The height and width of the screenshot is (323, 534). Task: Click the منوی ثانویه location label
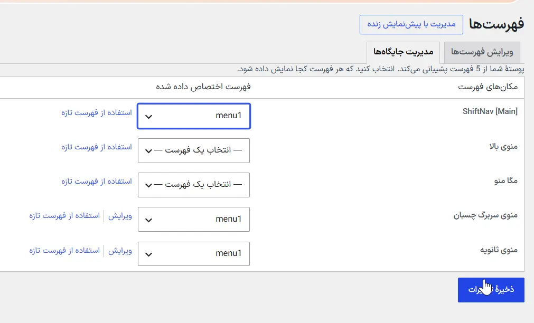click(x=499, y=250)
